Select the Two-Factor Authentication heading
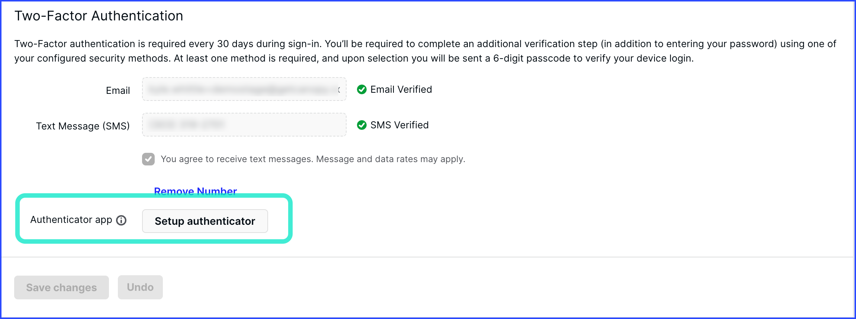The height and width of the screenshot is (319, 856). pyautogui.click(x=99, y=16)
